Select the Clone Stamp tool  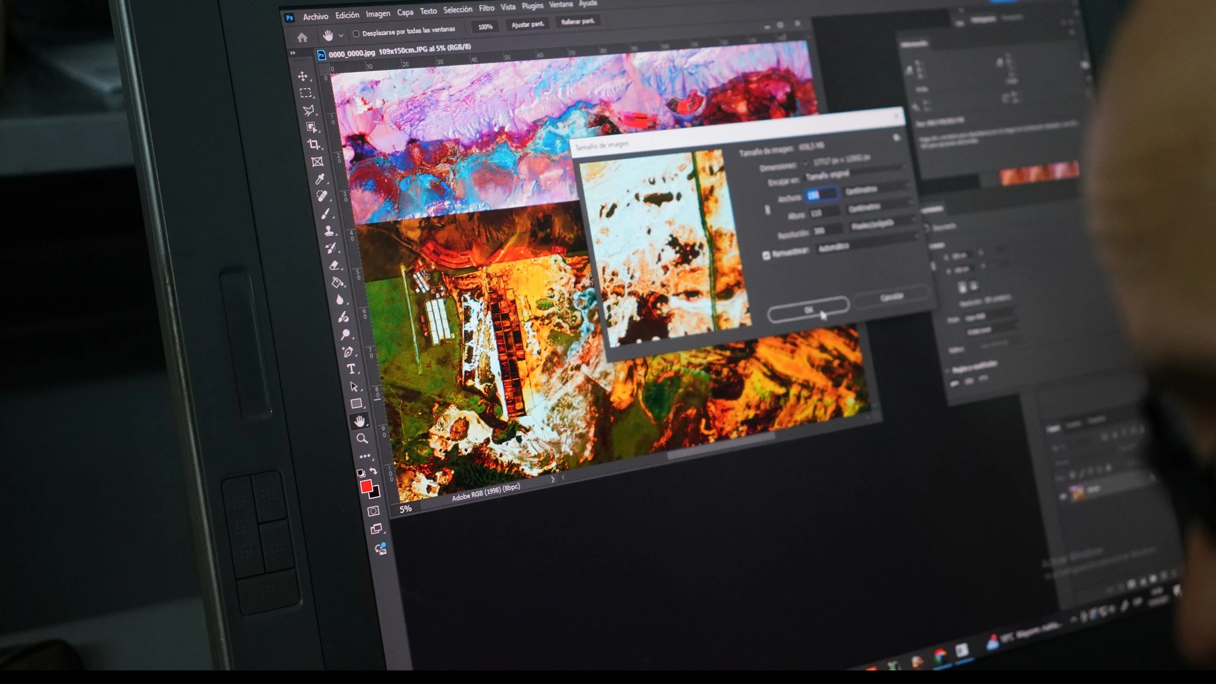pyautogui.click(x=329, y=230)
